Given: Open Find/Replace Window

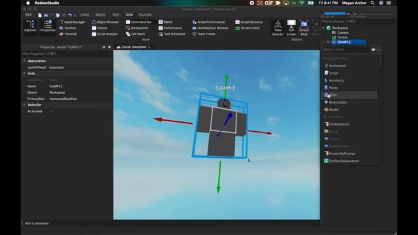Looking at the screenshot, I should 210,28.
